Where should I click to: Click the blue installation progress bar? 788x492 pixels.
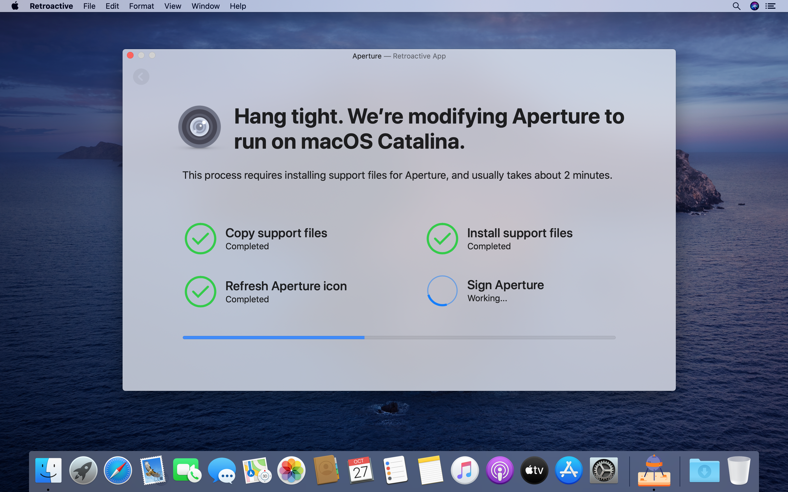[x=399, y=338]
